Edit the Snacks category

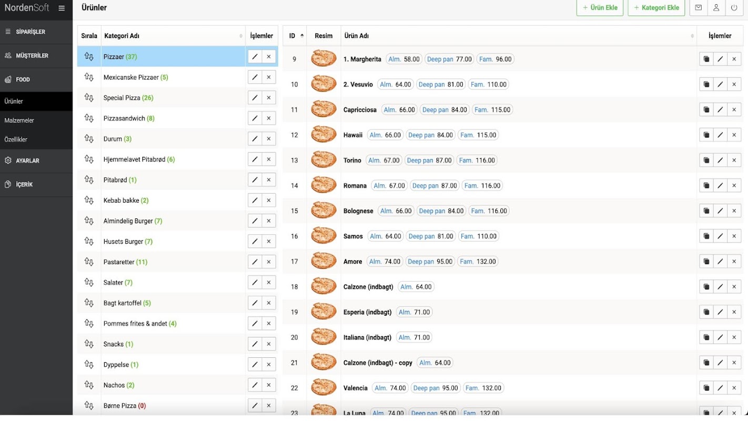[255, 344]
